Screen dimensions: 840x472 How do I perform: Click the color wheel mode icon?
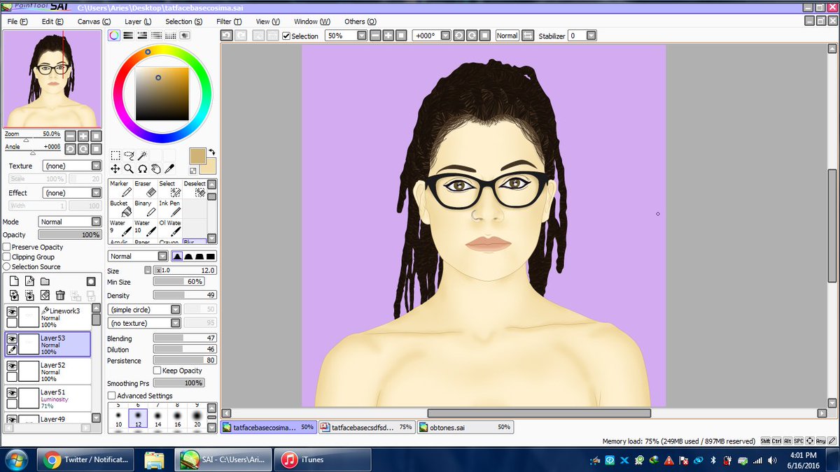(113, 35)
